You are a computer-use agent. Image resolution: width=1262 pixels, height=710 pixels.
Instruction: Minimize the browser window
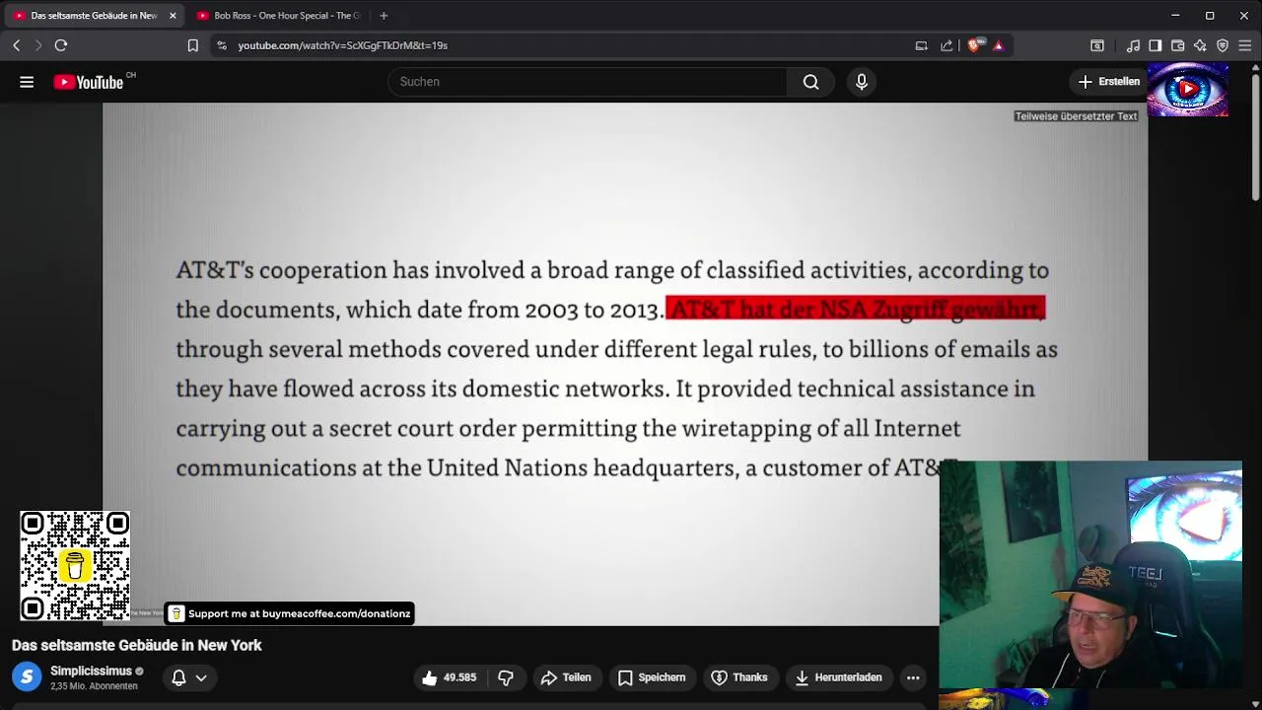click(1175, 16)
